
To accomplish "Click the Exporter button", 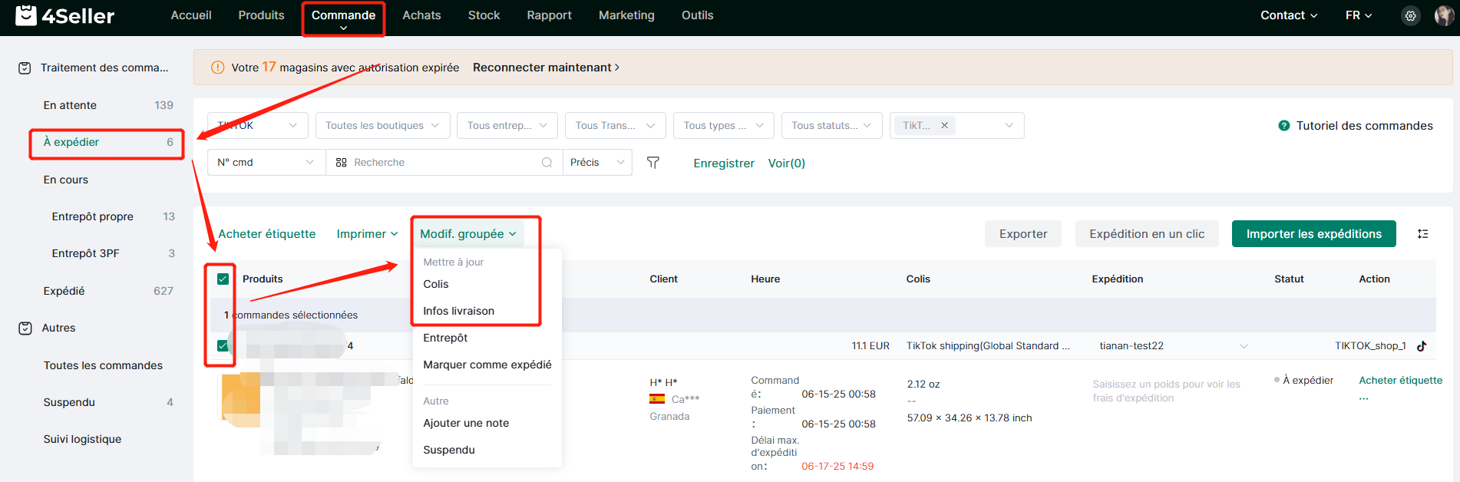I will [x=1023, y=234].
